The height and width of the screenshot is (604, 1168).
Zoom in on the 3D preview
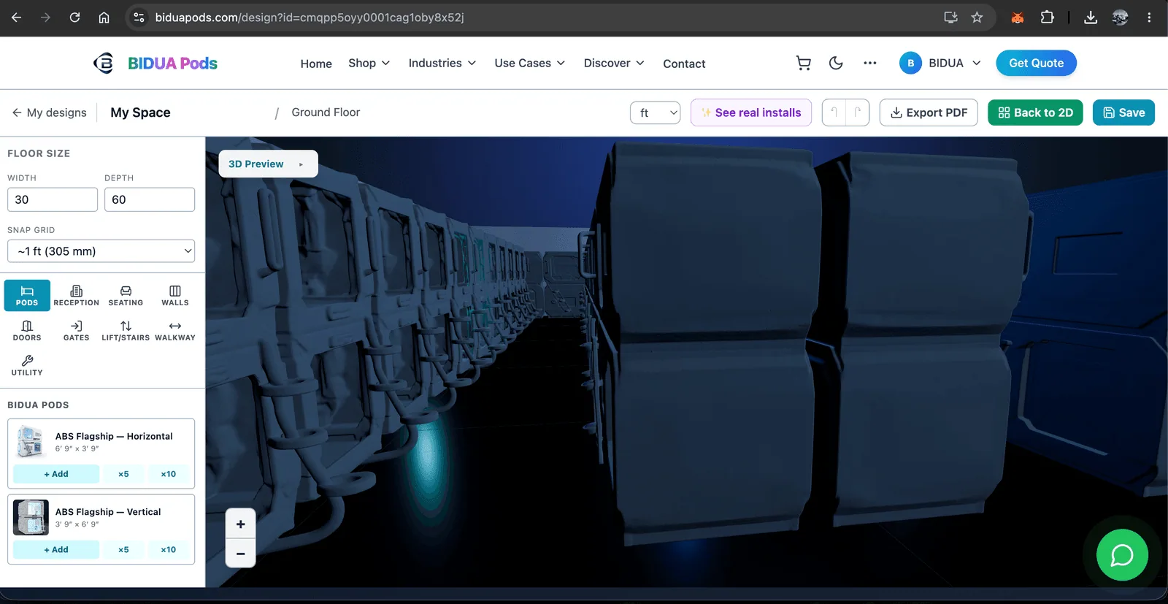coord(241,524)
